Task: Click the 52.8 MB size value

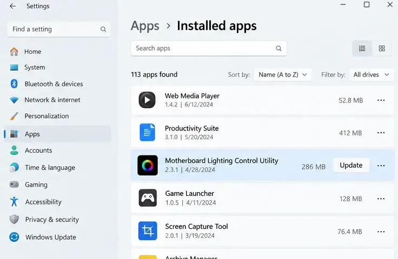Action: click(351, 100)
